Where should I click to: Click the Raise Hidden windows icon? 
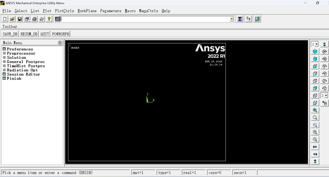[x=240, y=19]
